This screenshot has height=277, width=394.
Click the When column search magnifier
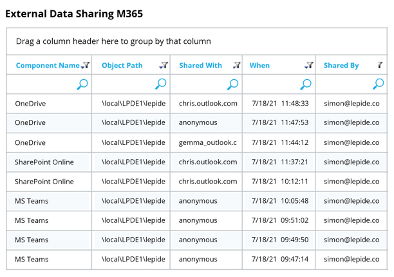pos(306,84)
